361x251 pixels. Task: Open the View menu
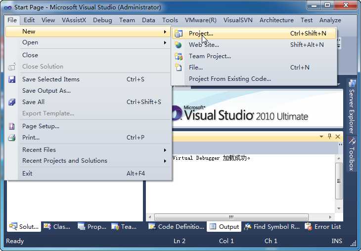pyautogui.click(x=48, y=20)
